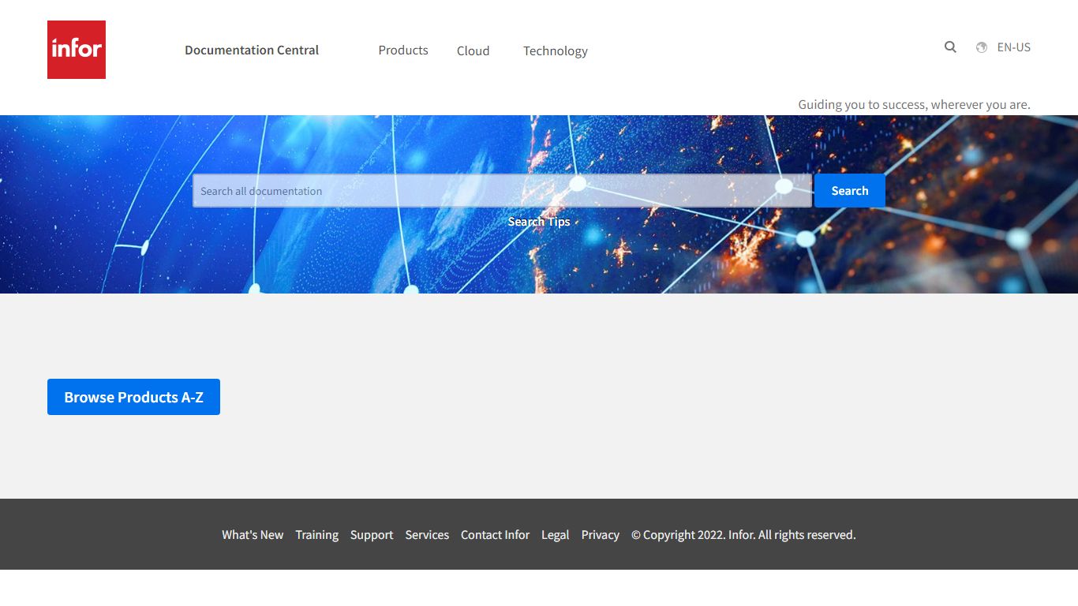Viewport: 1078px width, 606px height.
Task: Click the 'Guiding you to success' tagline text
Action: coord(914,104)
